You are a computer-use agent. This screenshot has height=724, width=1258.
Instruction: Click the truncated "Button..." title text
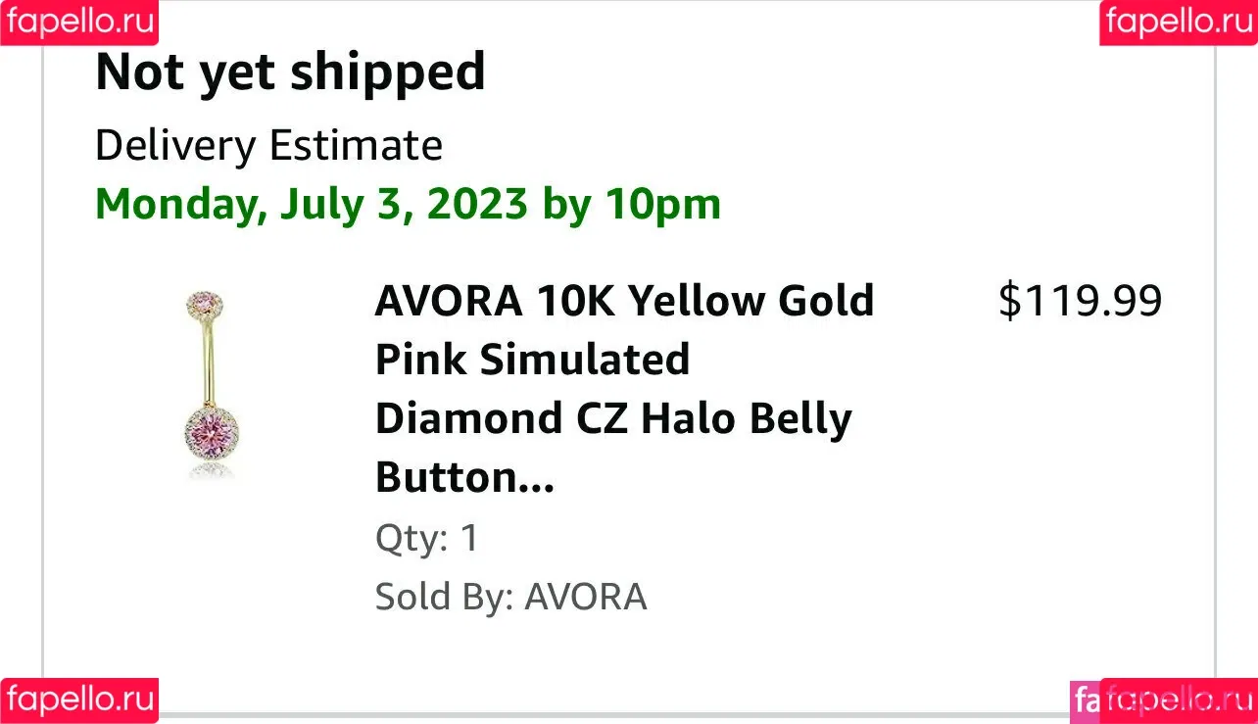click(464, 478)
